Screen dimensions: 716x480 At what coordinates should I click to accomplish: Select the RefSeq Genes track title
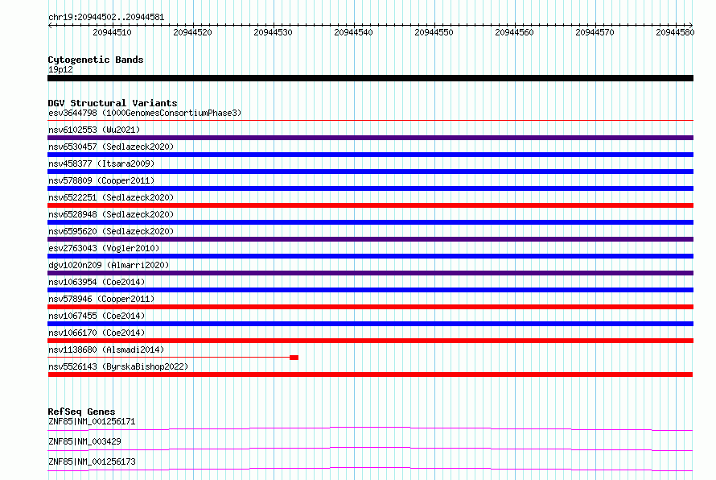(x=81, y=412)
